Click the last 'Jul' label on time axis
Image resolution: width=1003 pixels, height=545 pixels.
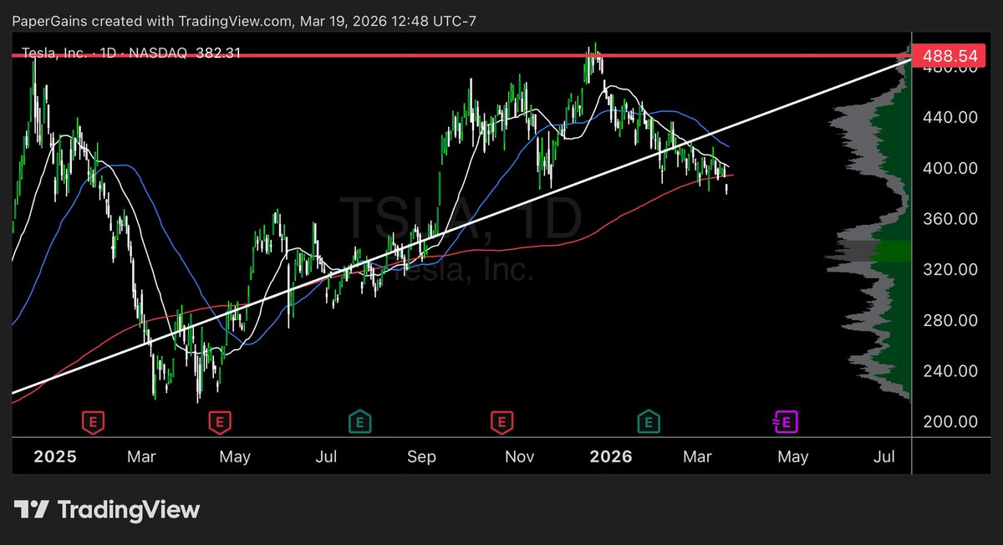pyautogui.click(x=884, y=457)
